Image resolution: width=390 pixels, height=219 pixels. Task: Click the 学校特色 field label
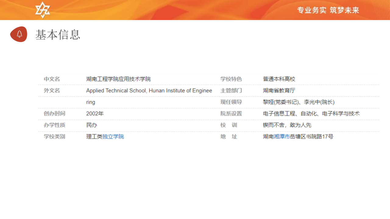(231, 79)
